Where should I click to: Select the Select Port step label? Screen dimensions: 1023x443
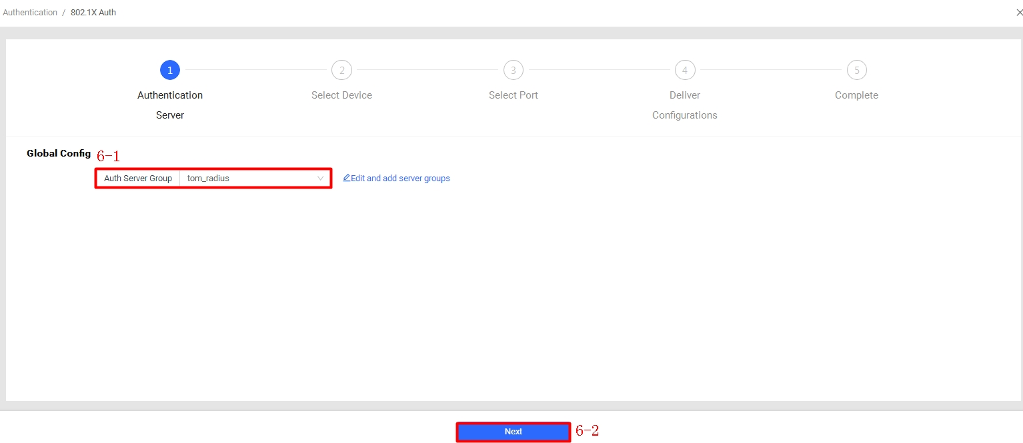(x=513, y=95)
